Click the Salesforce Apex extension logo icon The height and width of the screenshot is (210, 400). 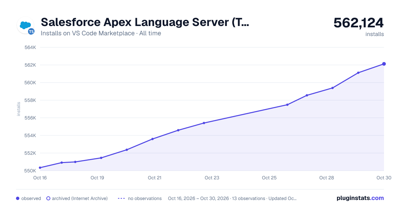click(26, 25)
